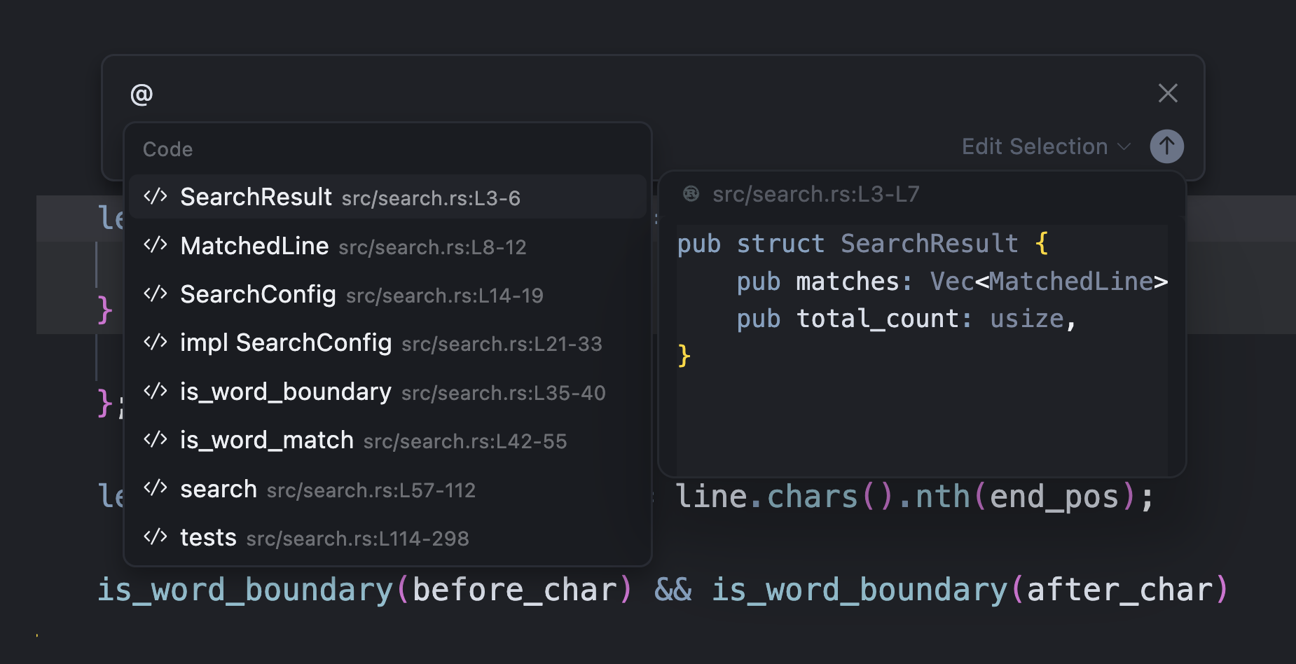Click the tests src/search.rs:L114-298 entry
The image size is (1296, 664).
tap(387, 538)
